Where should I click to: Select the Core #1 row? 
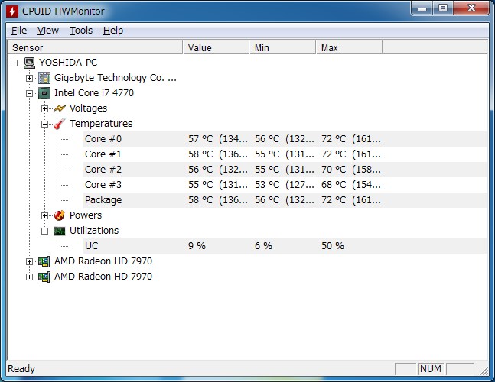point(285,154)
